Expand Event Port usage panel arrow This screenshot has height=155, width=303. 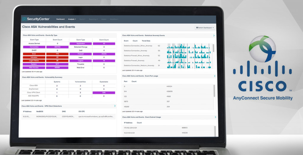coord(214,76)
